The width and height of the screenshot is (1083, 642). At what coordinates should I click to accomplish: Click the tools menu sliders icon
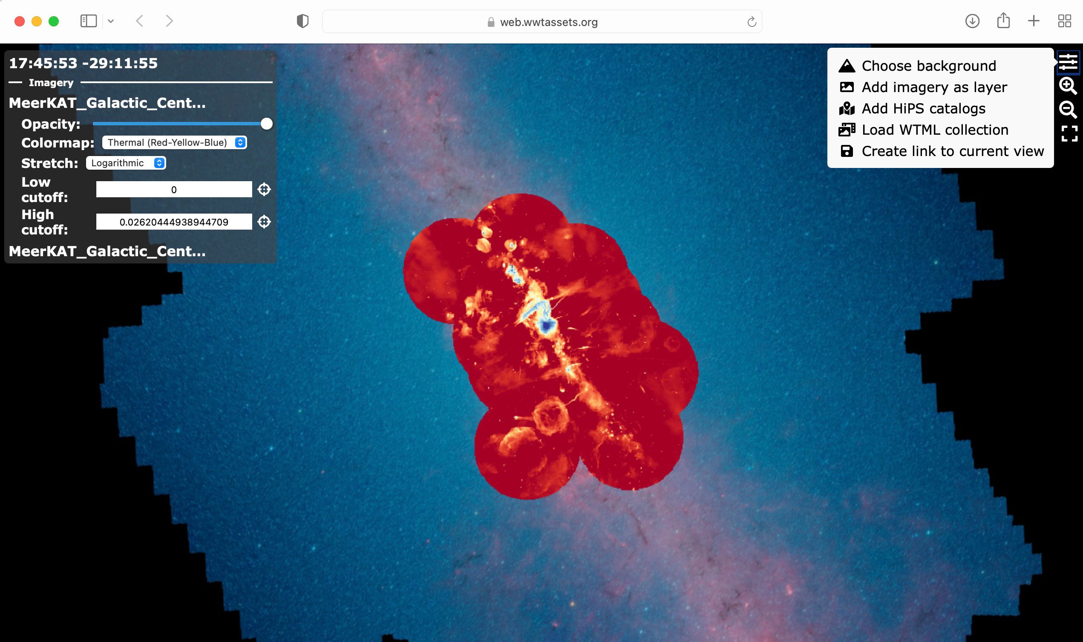1068,62
